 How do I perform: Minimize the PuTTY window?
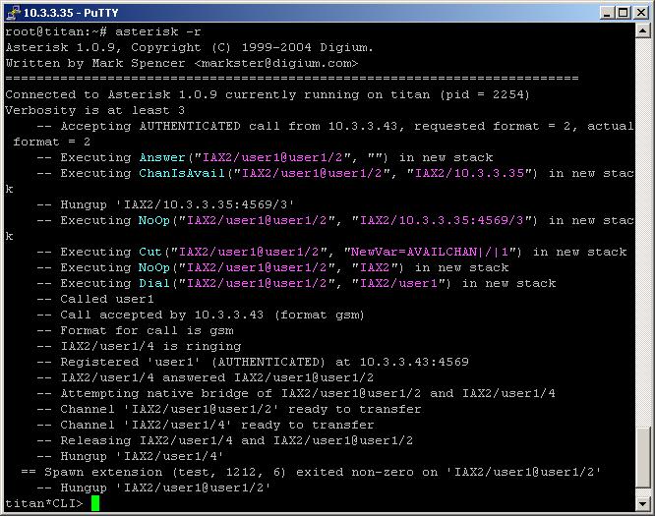tap(607, 12)
